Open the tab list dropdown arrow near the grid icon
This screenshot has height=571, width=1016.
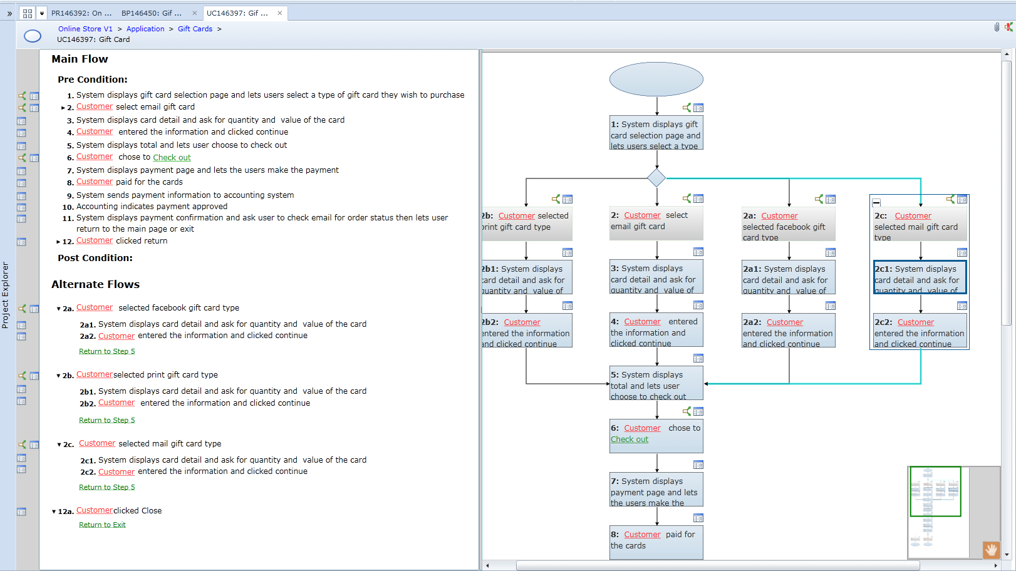point(41,13)
